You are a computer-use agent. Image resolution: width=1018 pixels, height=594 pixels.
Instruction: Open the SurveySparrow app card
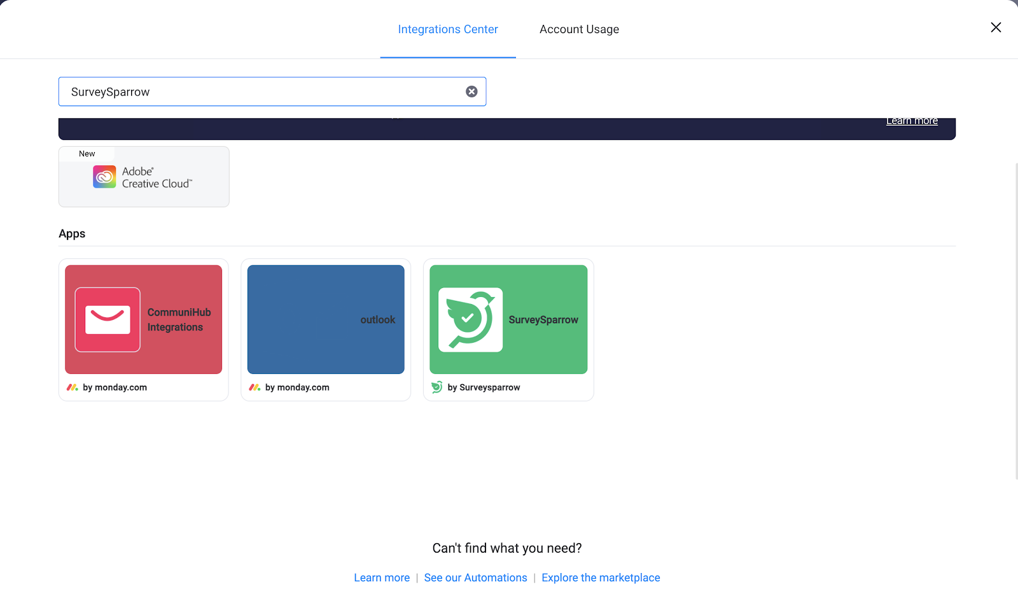pos(508,329)
